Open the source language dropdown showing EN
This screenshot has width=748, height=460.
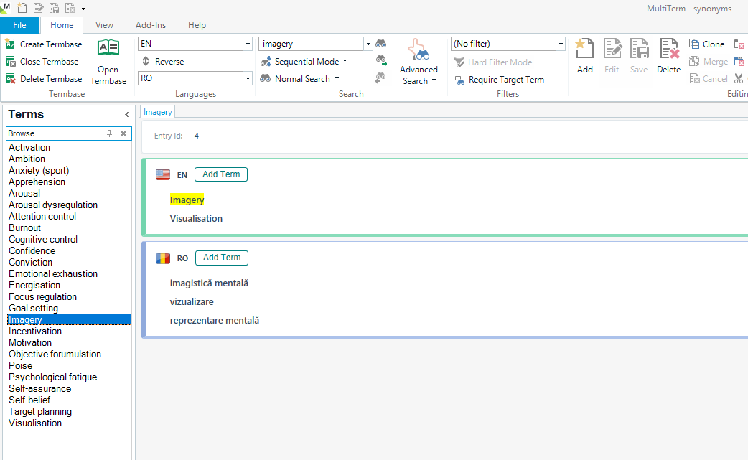247,44
